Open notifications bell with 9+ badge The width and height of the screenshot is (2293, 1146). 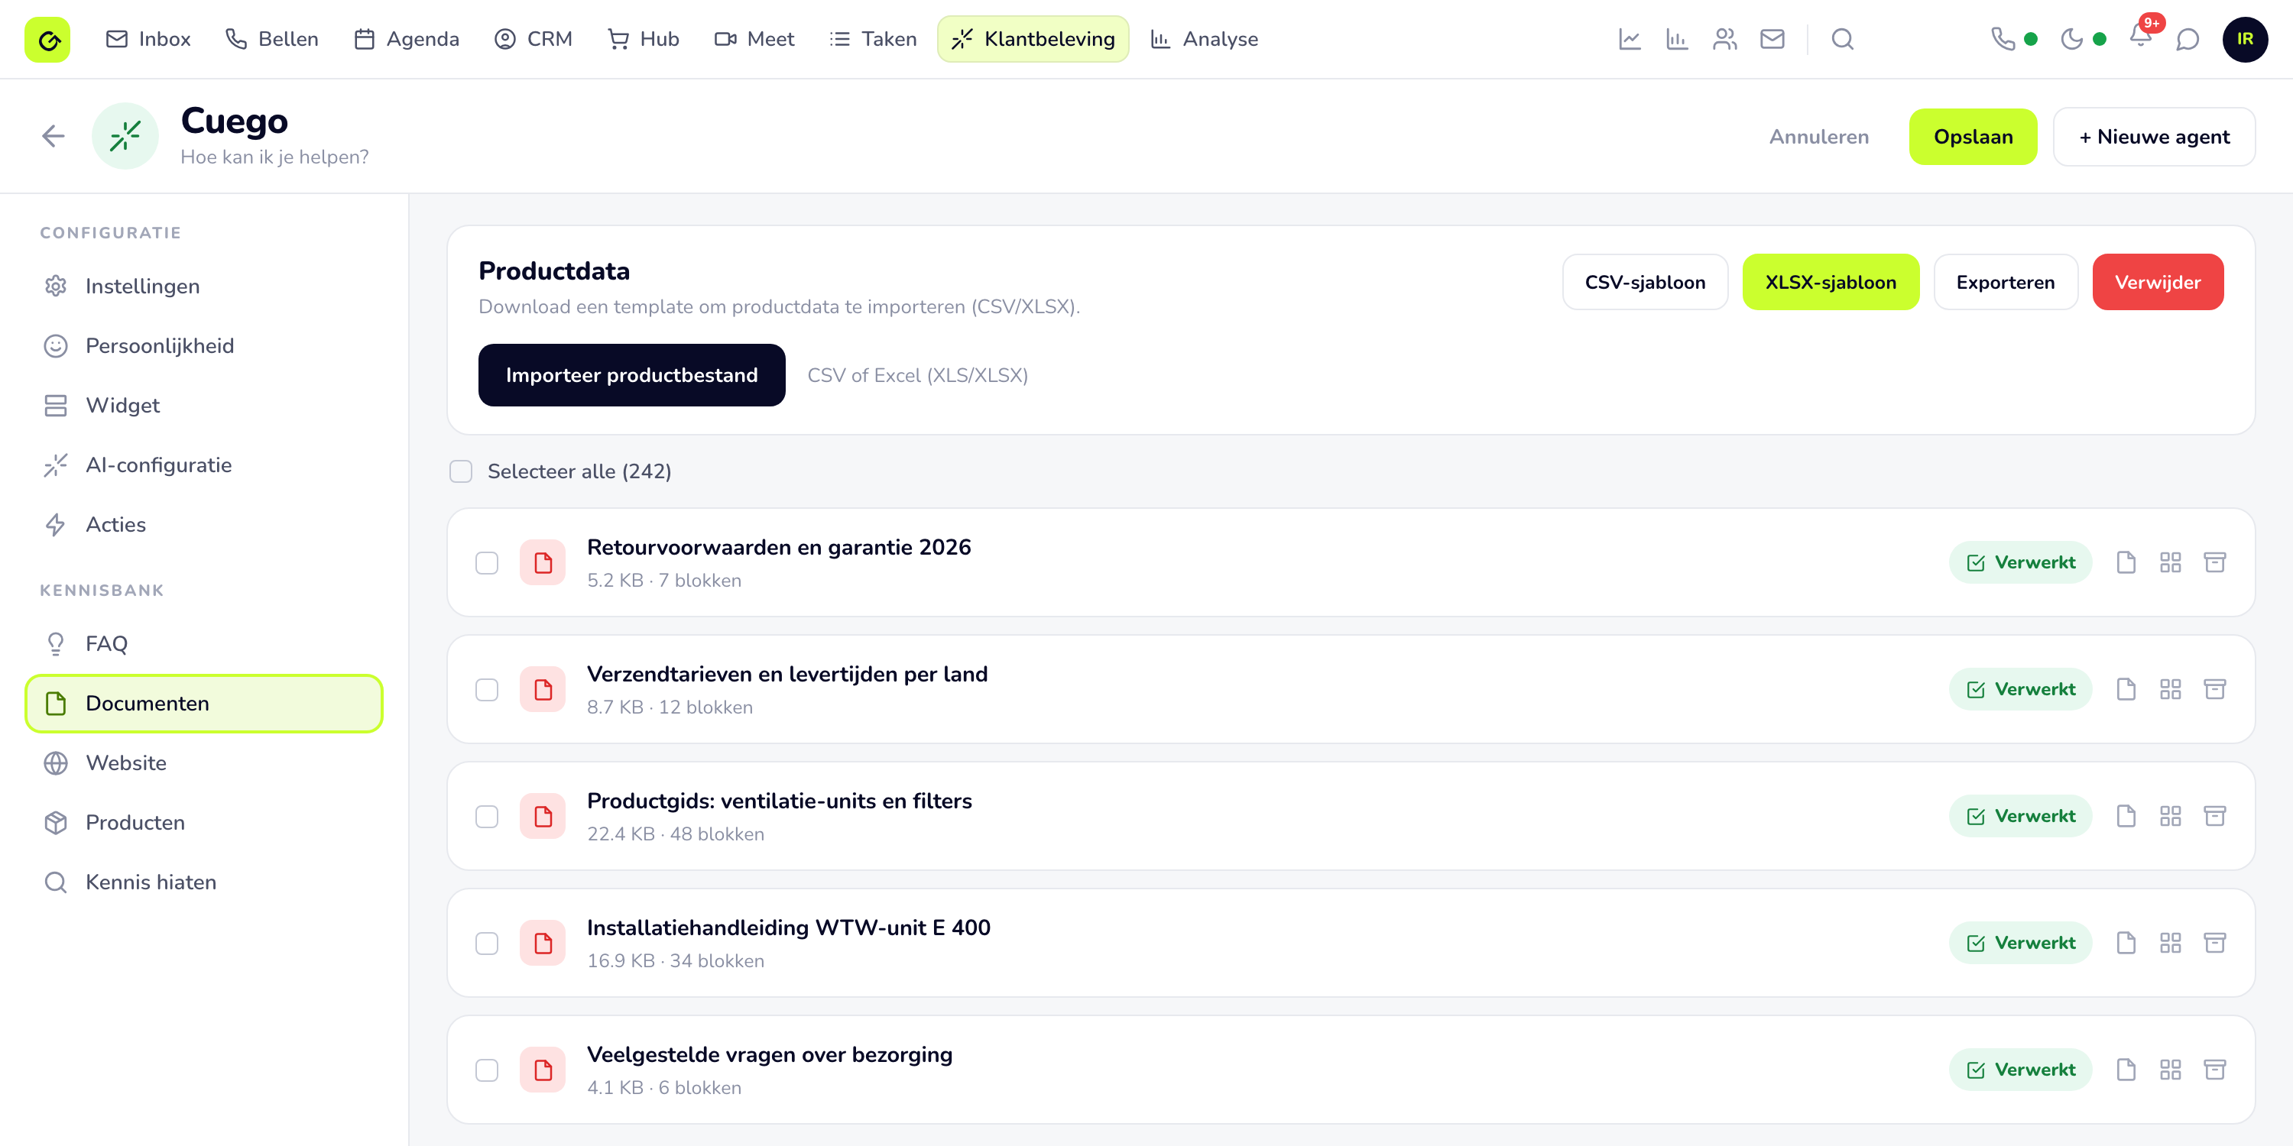coord(2141,37)
